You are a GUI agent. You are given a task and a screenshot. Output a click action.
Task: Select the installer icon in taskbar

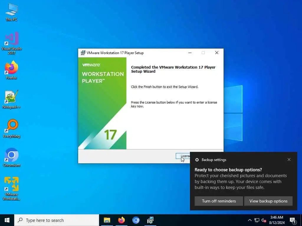pos(150,220)
